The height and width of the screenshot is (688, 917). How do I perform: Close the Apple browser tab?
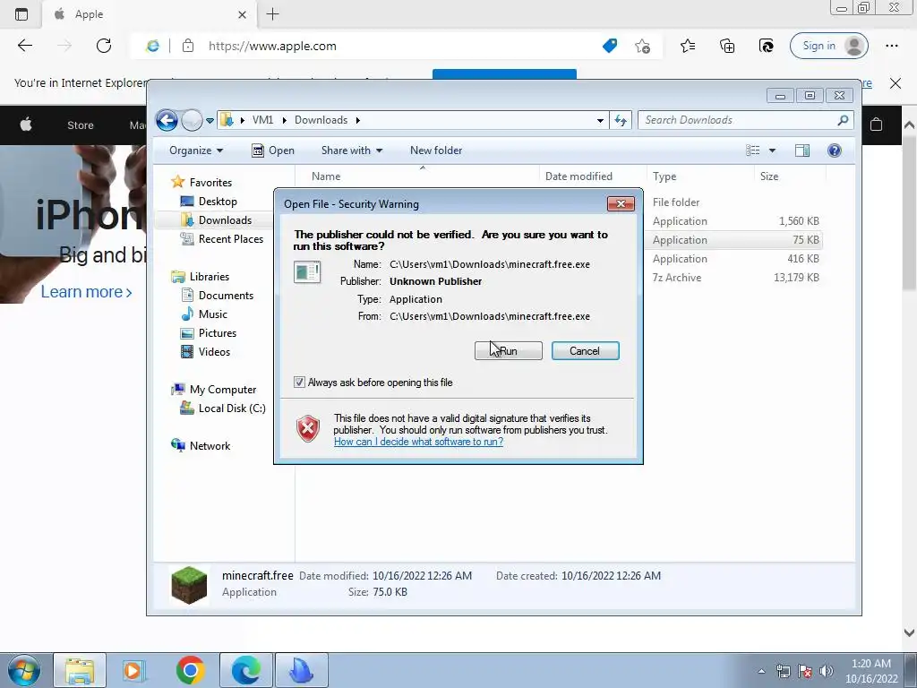point(242,14)
